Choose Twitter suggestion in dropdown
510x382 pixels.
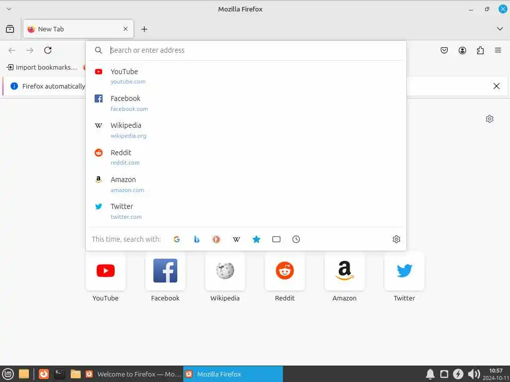(x=246, y=211)
